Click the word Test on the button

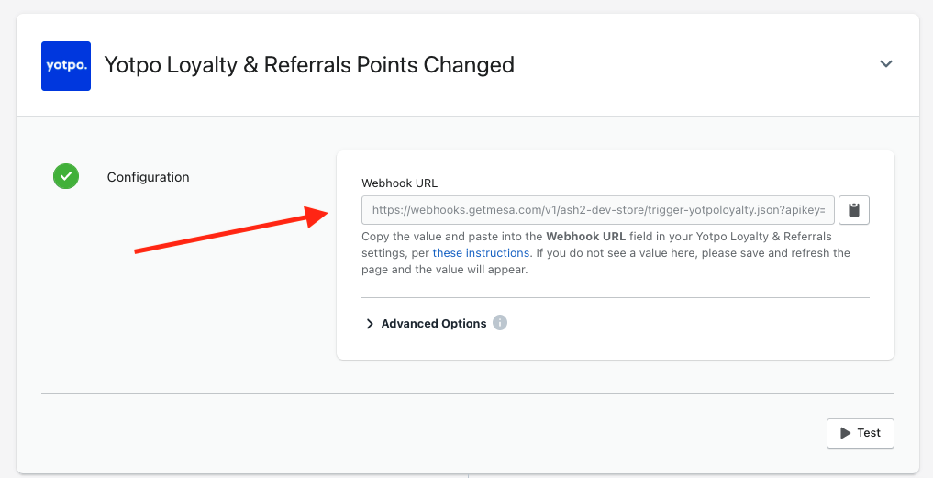[x=869, y=433]
